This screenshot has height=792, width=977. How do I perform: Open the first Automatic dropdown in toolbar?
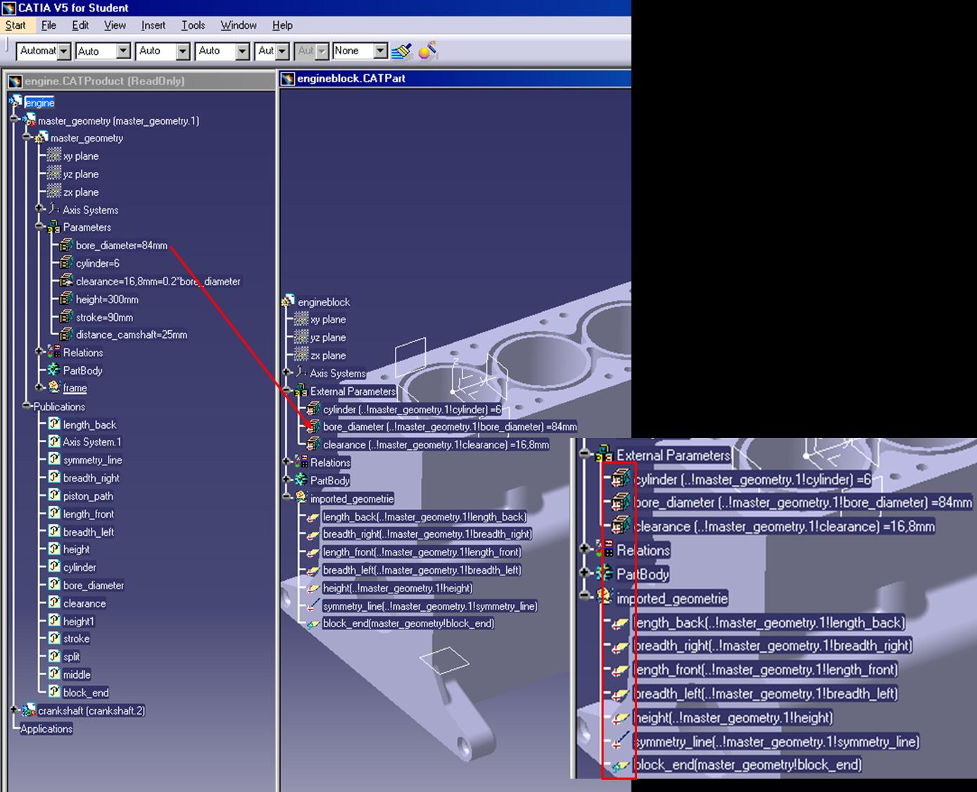click(64, 51)
